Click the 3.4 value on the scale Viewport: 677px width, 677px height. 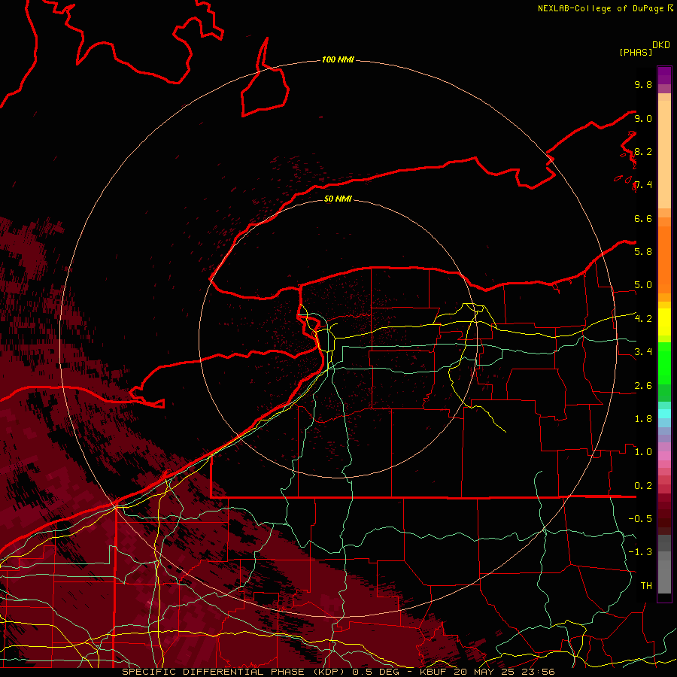pos(643,352)
